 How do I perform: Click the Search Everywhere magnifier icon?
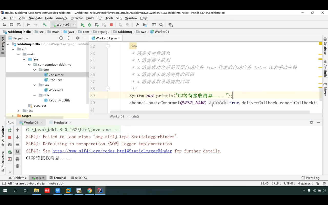161,25
